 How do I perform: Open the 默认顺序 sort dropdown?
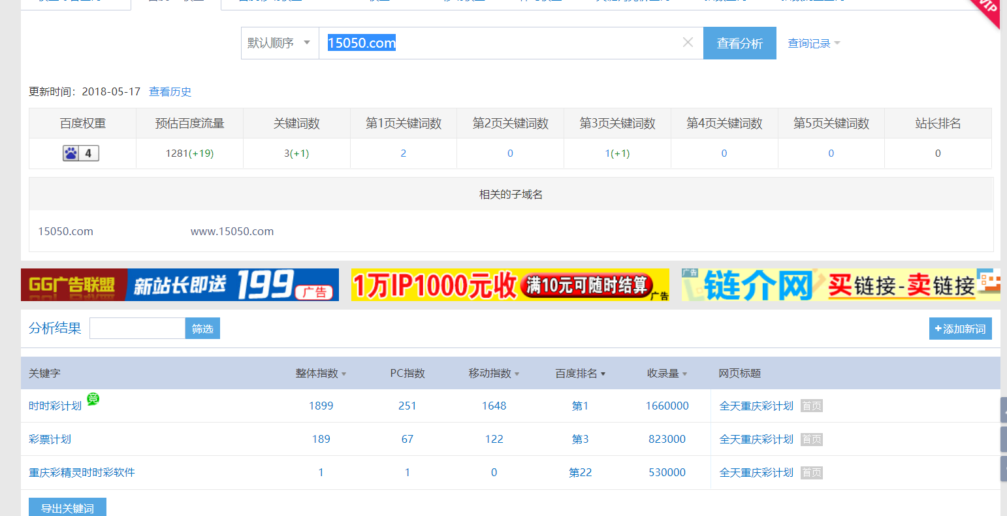coord(280,43)
